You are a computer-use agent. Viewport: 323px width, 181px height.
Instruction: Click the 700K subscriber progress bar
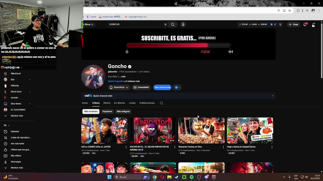tap(178, 45)
